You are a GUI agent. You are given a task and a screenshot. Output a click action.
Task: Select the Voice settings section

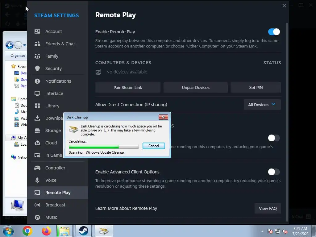pyautogui.click(x=57, y=180)
